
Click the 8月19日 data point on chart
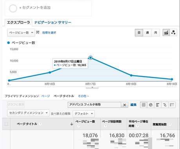172,79
